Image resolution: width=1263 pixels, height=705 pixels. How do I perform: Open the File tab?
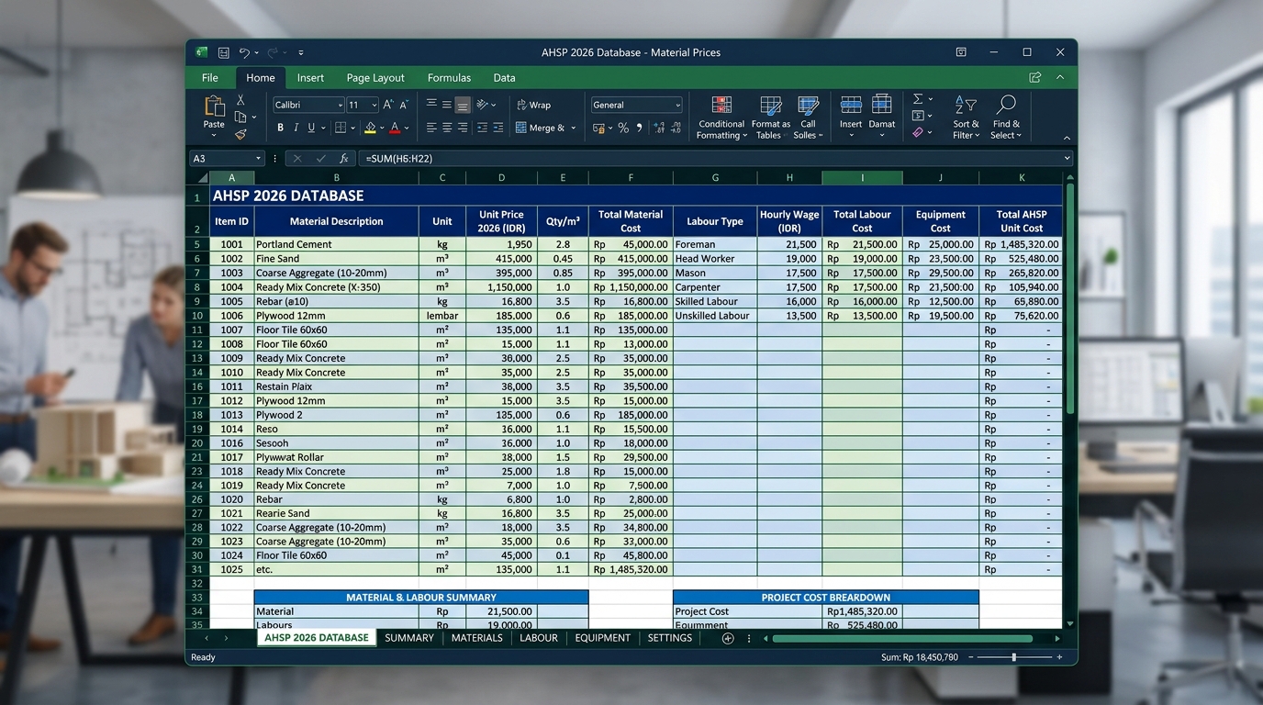210,78
